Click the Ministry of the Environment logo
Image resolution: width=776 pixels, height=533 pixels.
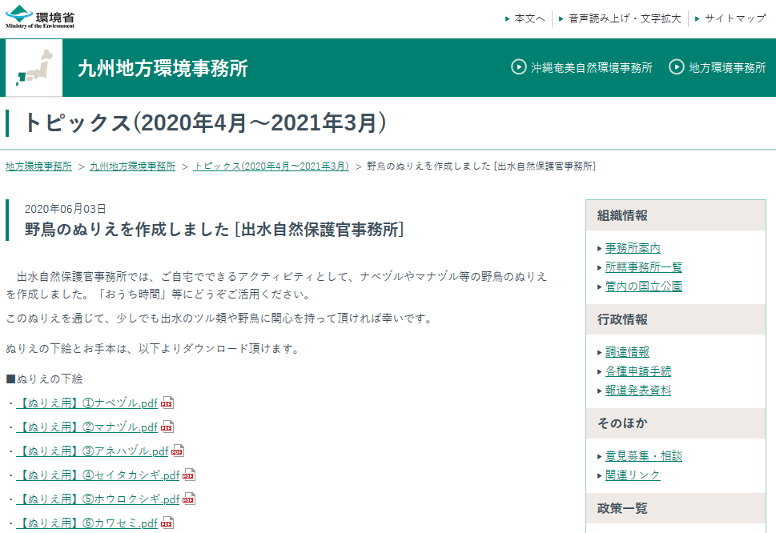point(40,18)
